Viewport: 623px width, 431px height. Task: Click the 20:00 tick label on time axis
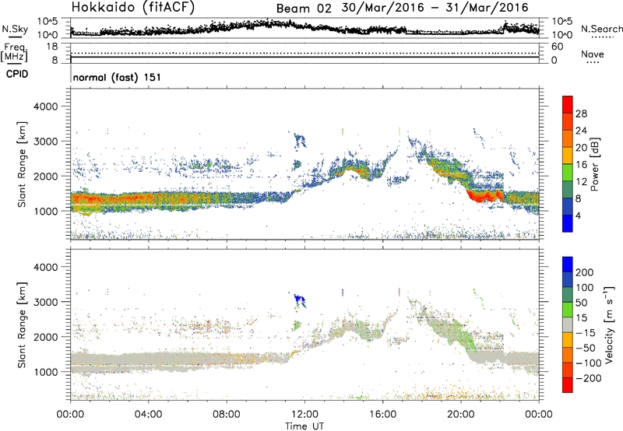tap(461, 414)
